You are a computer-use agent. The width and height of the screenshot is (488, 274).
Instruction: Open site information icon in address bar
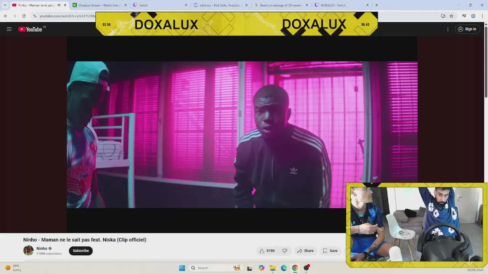click(x=35, y=16)
